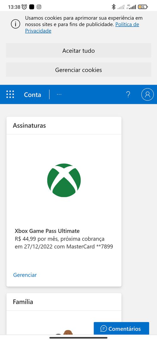Viewport: 157px width, 341px height.
Task: Click the Aceitar tudo button
Action: (78, 51)
